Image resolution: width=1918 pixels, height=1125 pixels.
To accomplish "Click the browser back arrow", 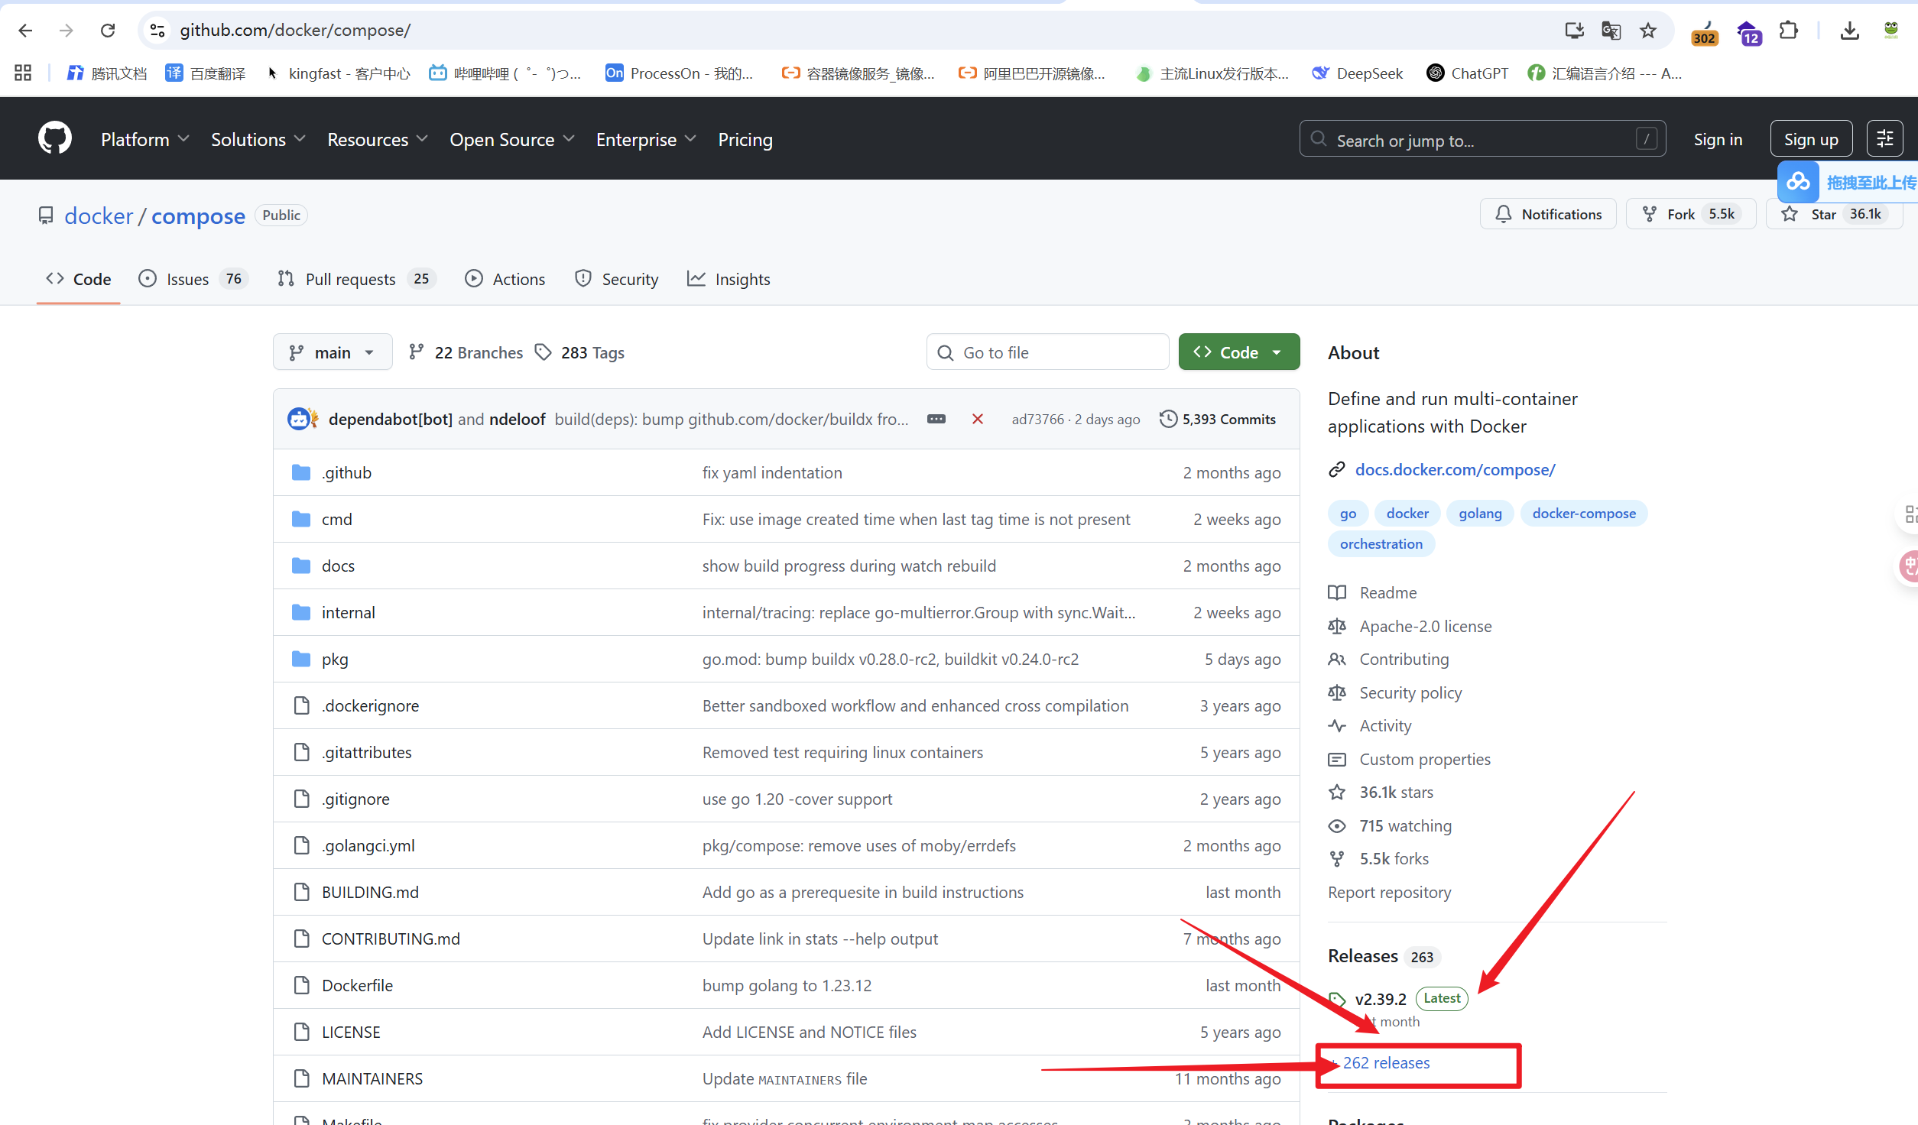I will [x=25, y=31].
